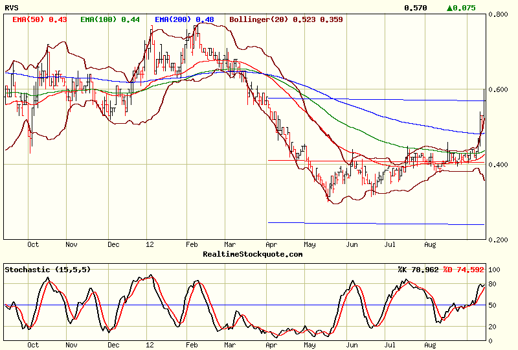Click the 20 level on stochastic scale
Image resolution: width=518 pixels, height=350 pixels.
pos(494,327)
